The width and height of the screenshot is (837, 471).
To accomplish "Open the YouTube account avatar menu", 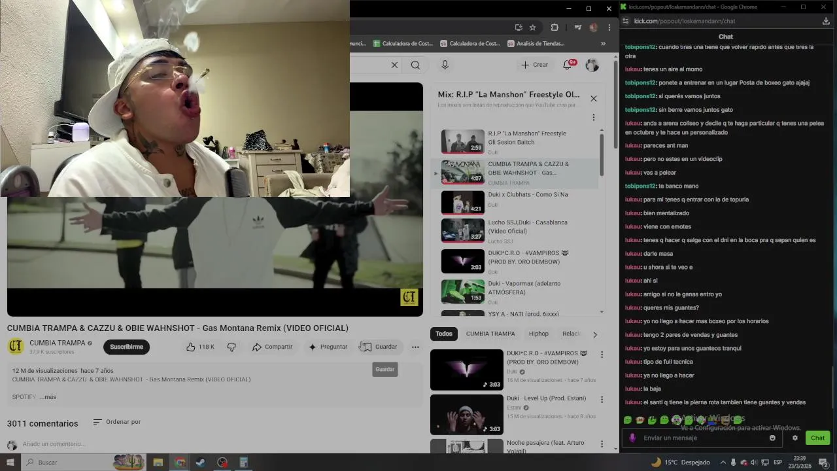I will (592, 65).
